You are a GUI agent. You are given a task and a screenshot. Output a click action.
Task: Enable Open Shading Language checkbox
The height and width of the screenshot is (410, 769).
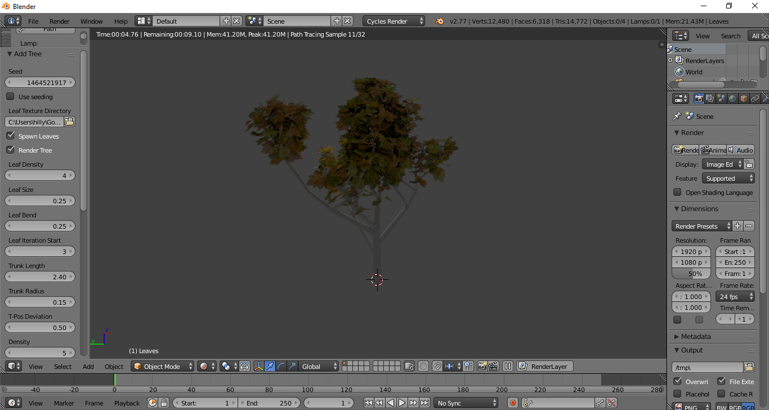[x=677, y=192]
